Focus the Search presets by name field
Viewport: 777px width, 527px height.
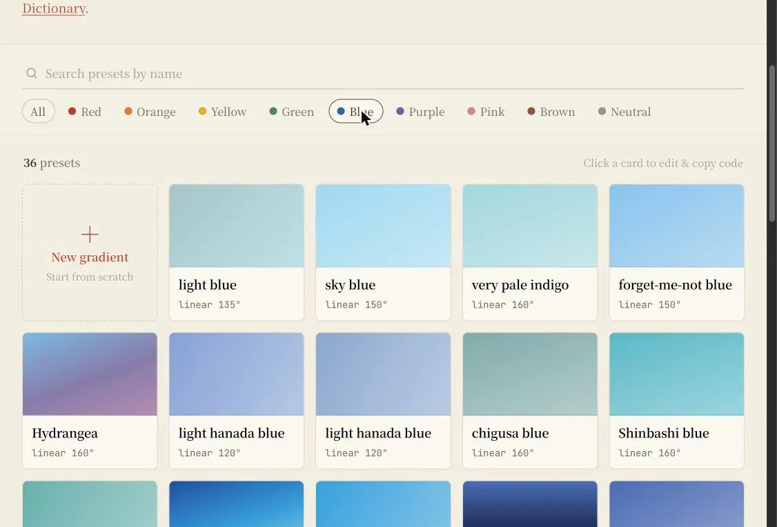point(383,74)
